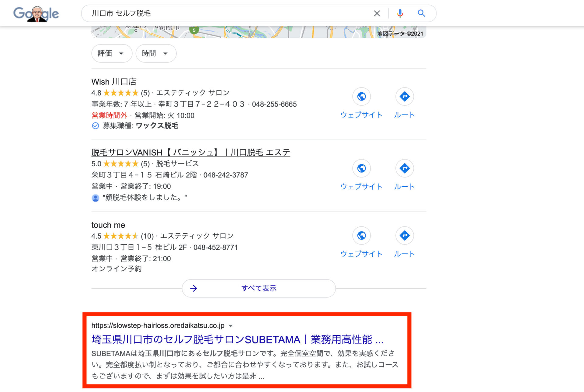Click the ルート label for touch me
The image size is (584, 392).
[x=405, y=254]
